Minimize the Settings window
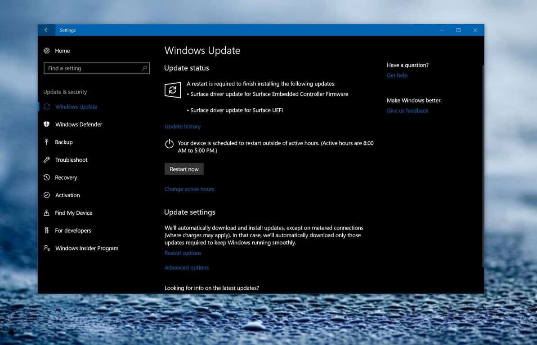The width and height of the screenshot is (537, 345). (x=442, y=30)
